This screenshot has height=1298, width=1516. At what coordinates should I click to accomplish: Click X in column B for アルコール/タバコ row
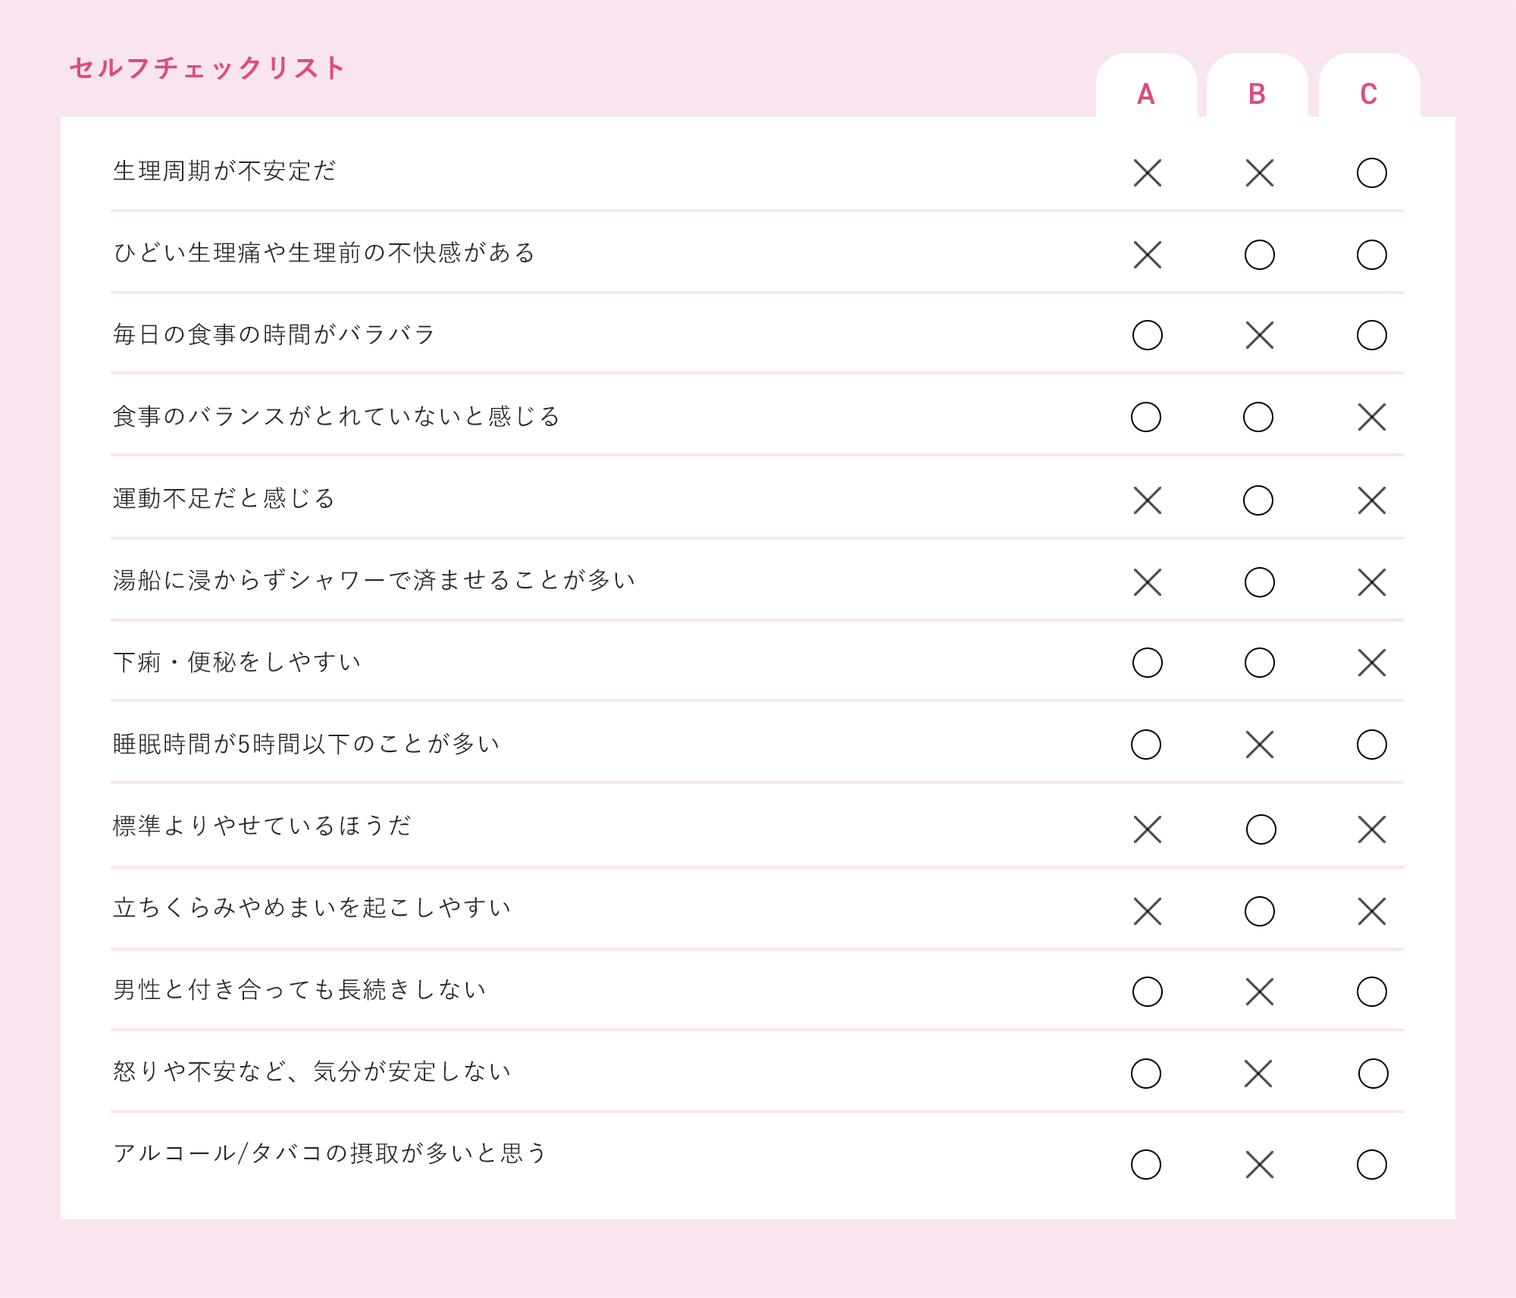pos(1260,1165)
